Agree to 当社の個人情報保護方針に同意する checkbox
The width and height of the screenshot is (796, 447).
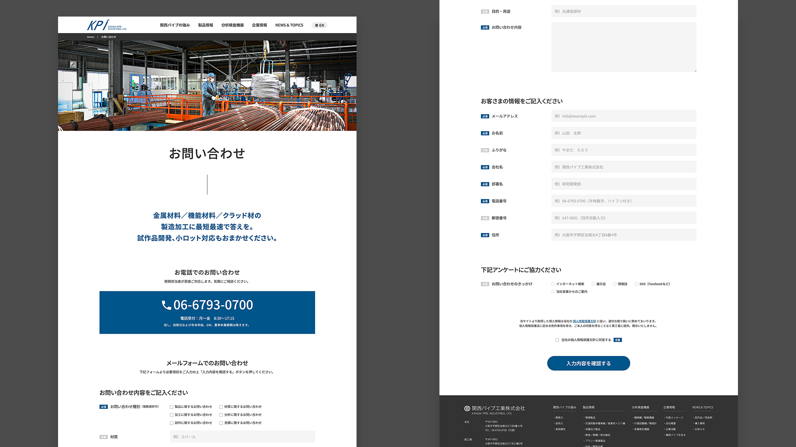pos(557,340)
